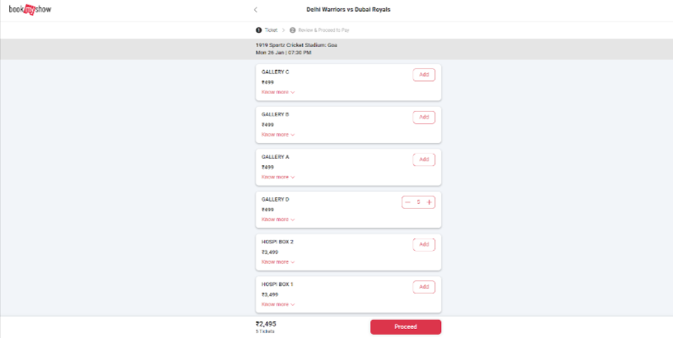
Task: Expand Know more under Gallery C
Action: coord(277,92)
